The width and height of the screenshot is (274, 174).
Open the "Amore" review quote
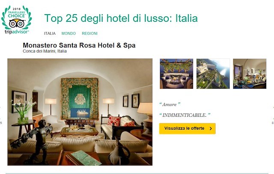pyautogui.click(x=170, y=104)
